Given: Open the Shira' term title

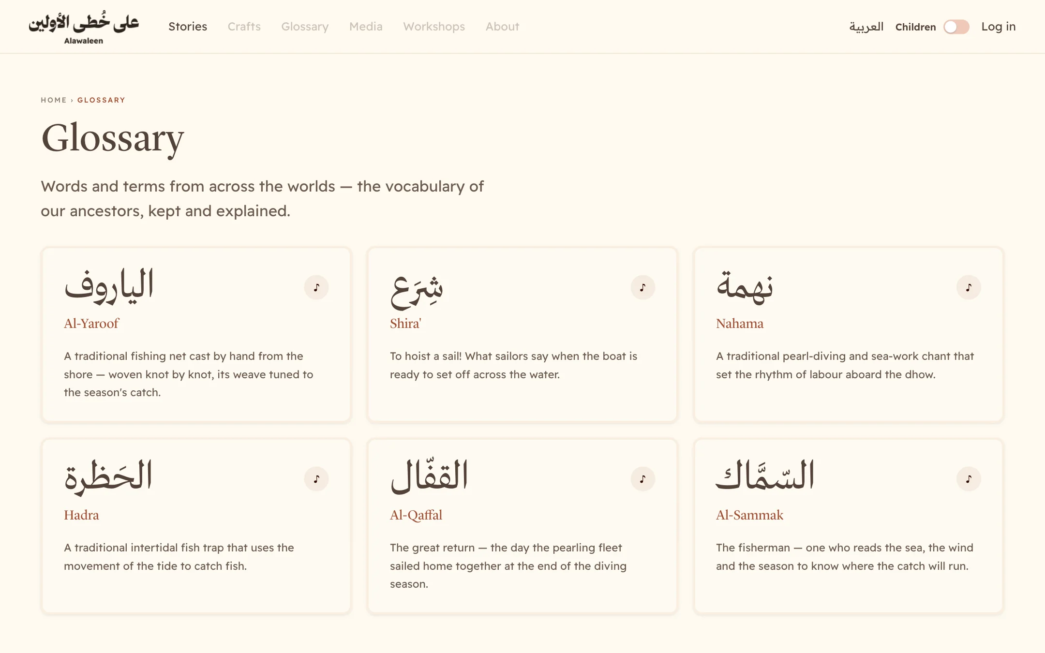Looking at the screenshot, I should pyautogui.click(x=405, y=323).
